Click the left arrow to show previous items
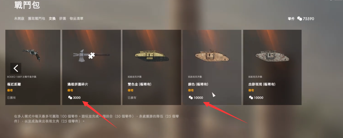Image resolution: width=343 pixels, height=138 pixels. point(16,68)
